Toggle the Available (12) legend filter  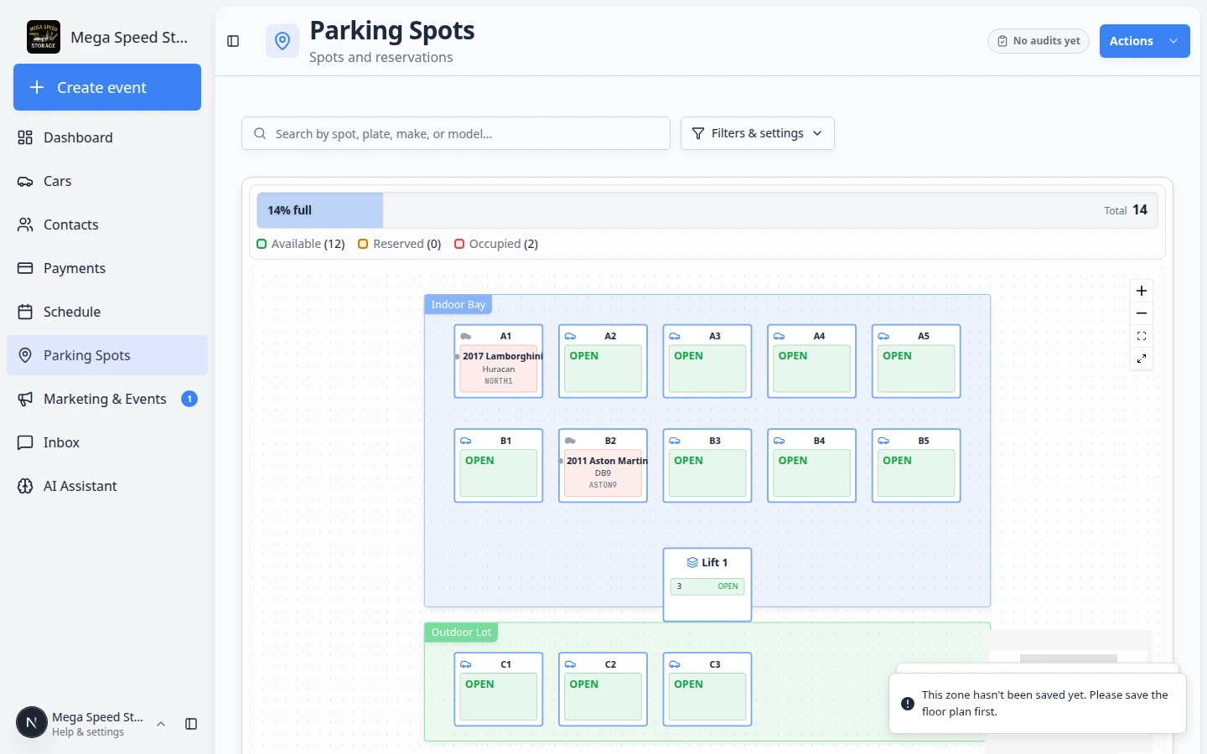(x=301, y=244)
